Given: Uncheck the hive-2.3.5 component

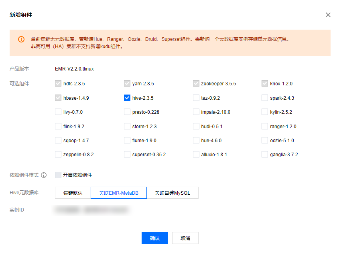Looking at the screenshot, I should point(127,98).
